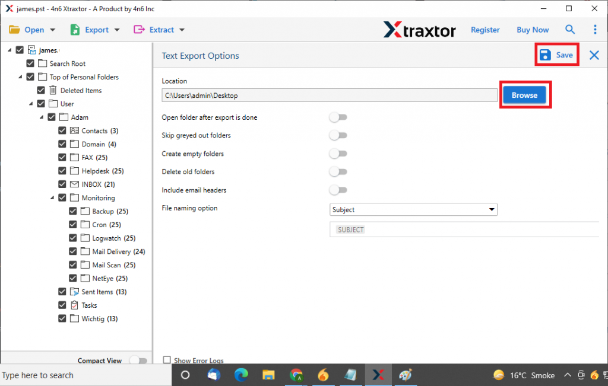Close the Text Export Options panel
608x386 pixels.
[594, 55]
